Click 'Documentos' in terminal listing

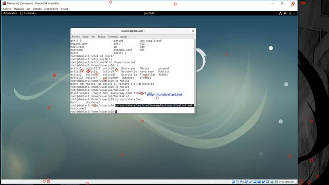point(129,71)
